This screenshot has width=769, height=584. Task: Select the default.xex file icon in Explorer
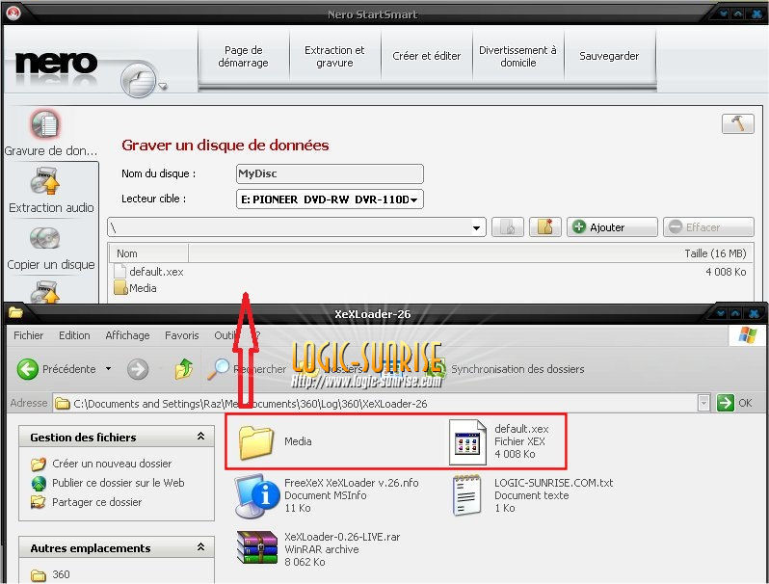pyautogui.click(x=467, y=441)
